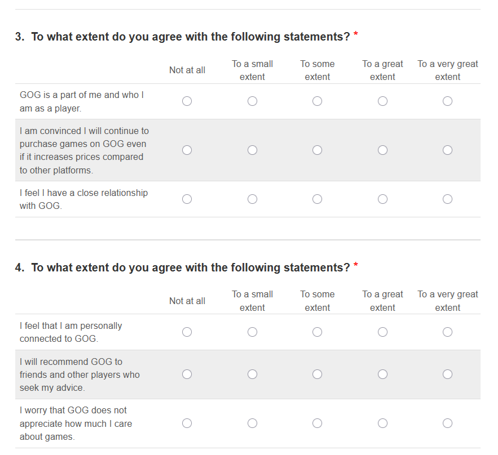Mark 'Not at all' for continue purchasing statement
The image size is (498, 455).
(187, 150)
